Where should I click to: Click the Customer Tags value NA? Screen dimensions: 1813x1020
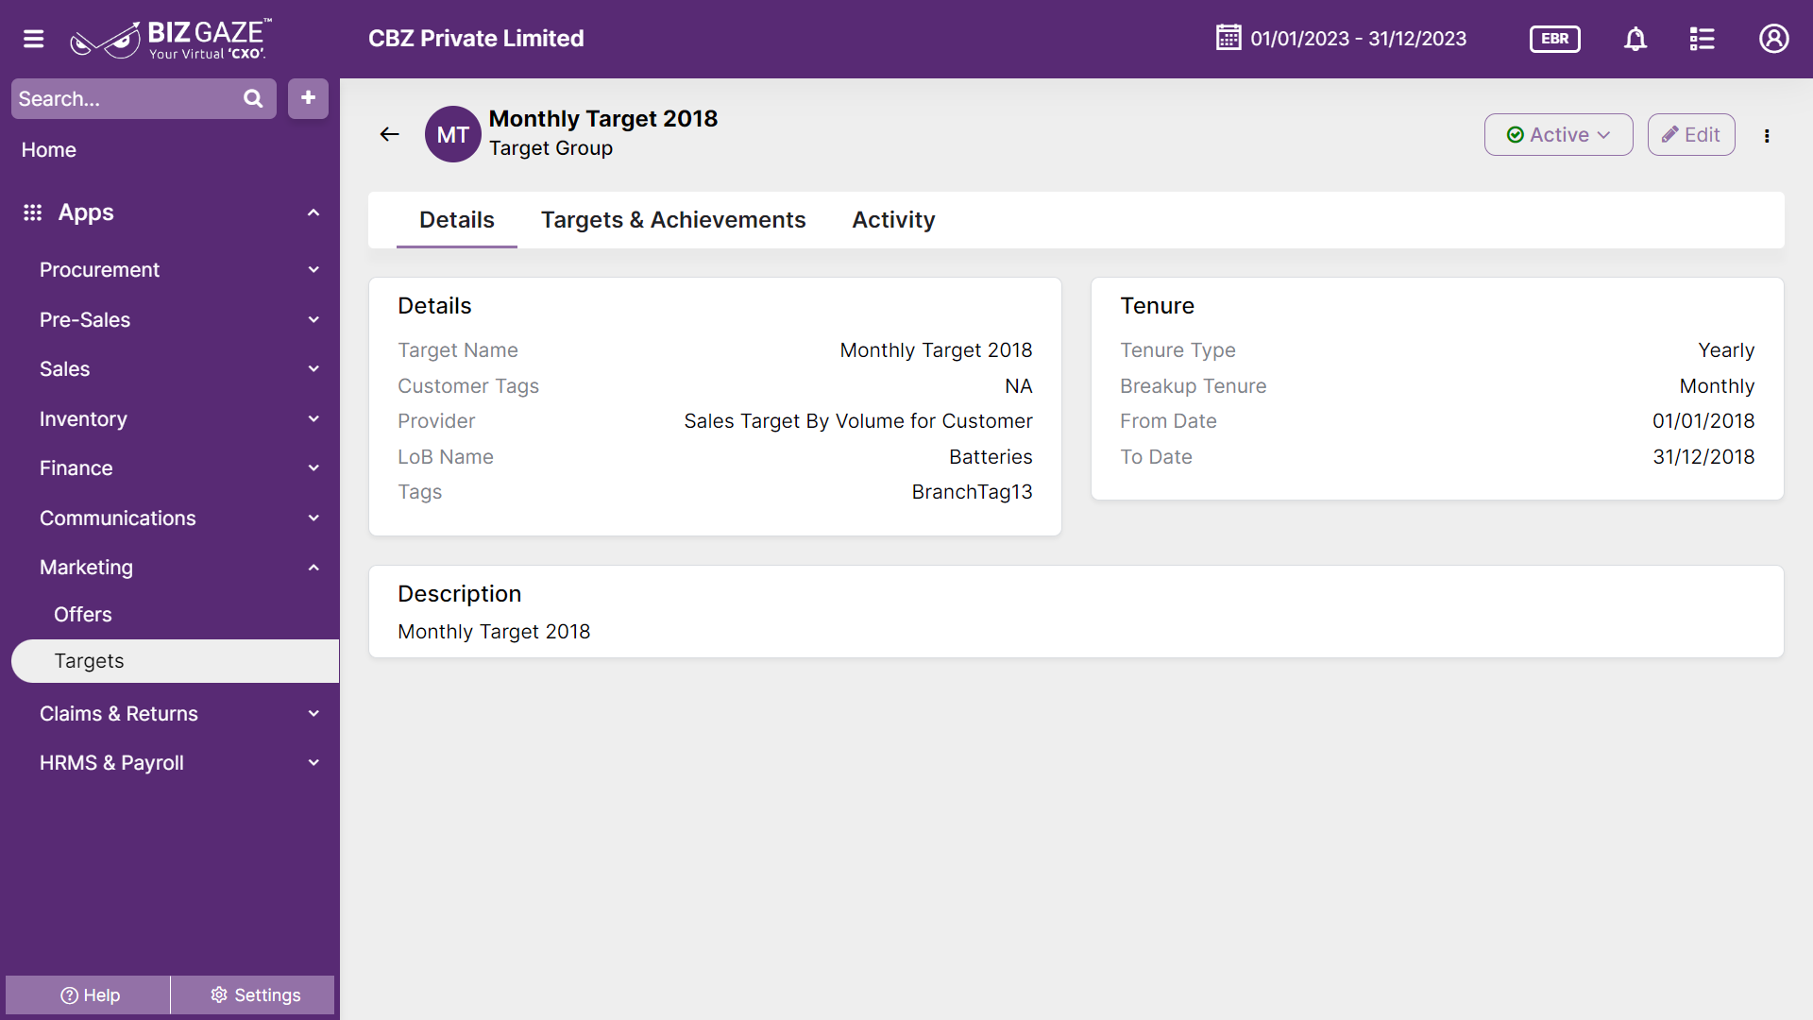(1018, 386)
